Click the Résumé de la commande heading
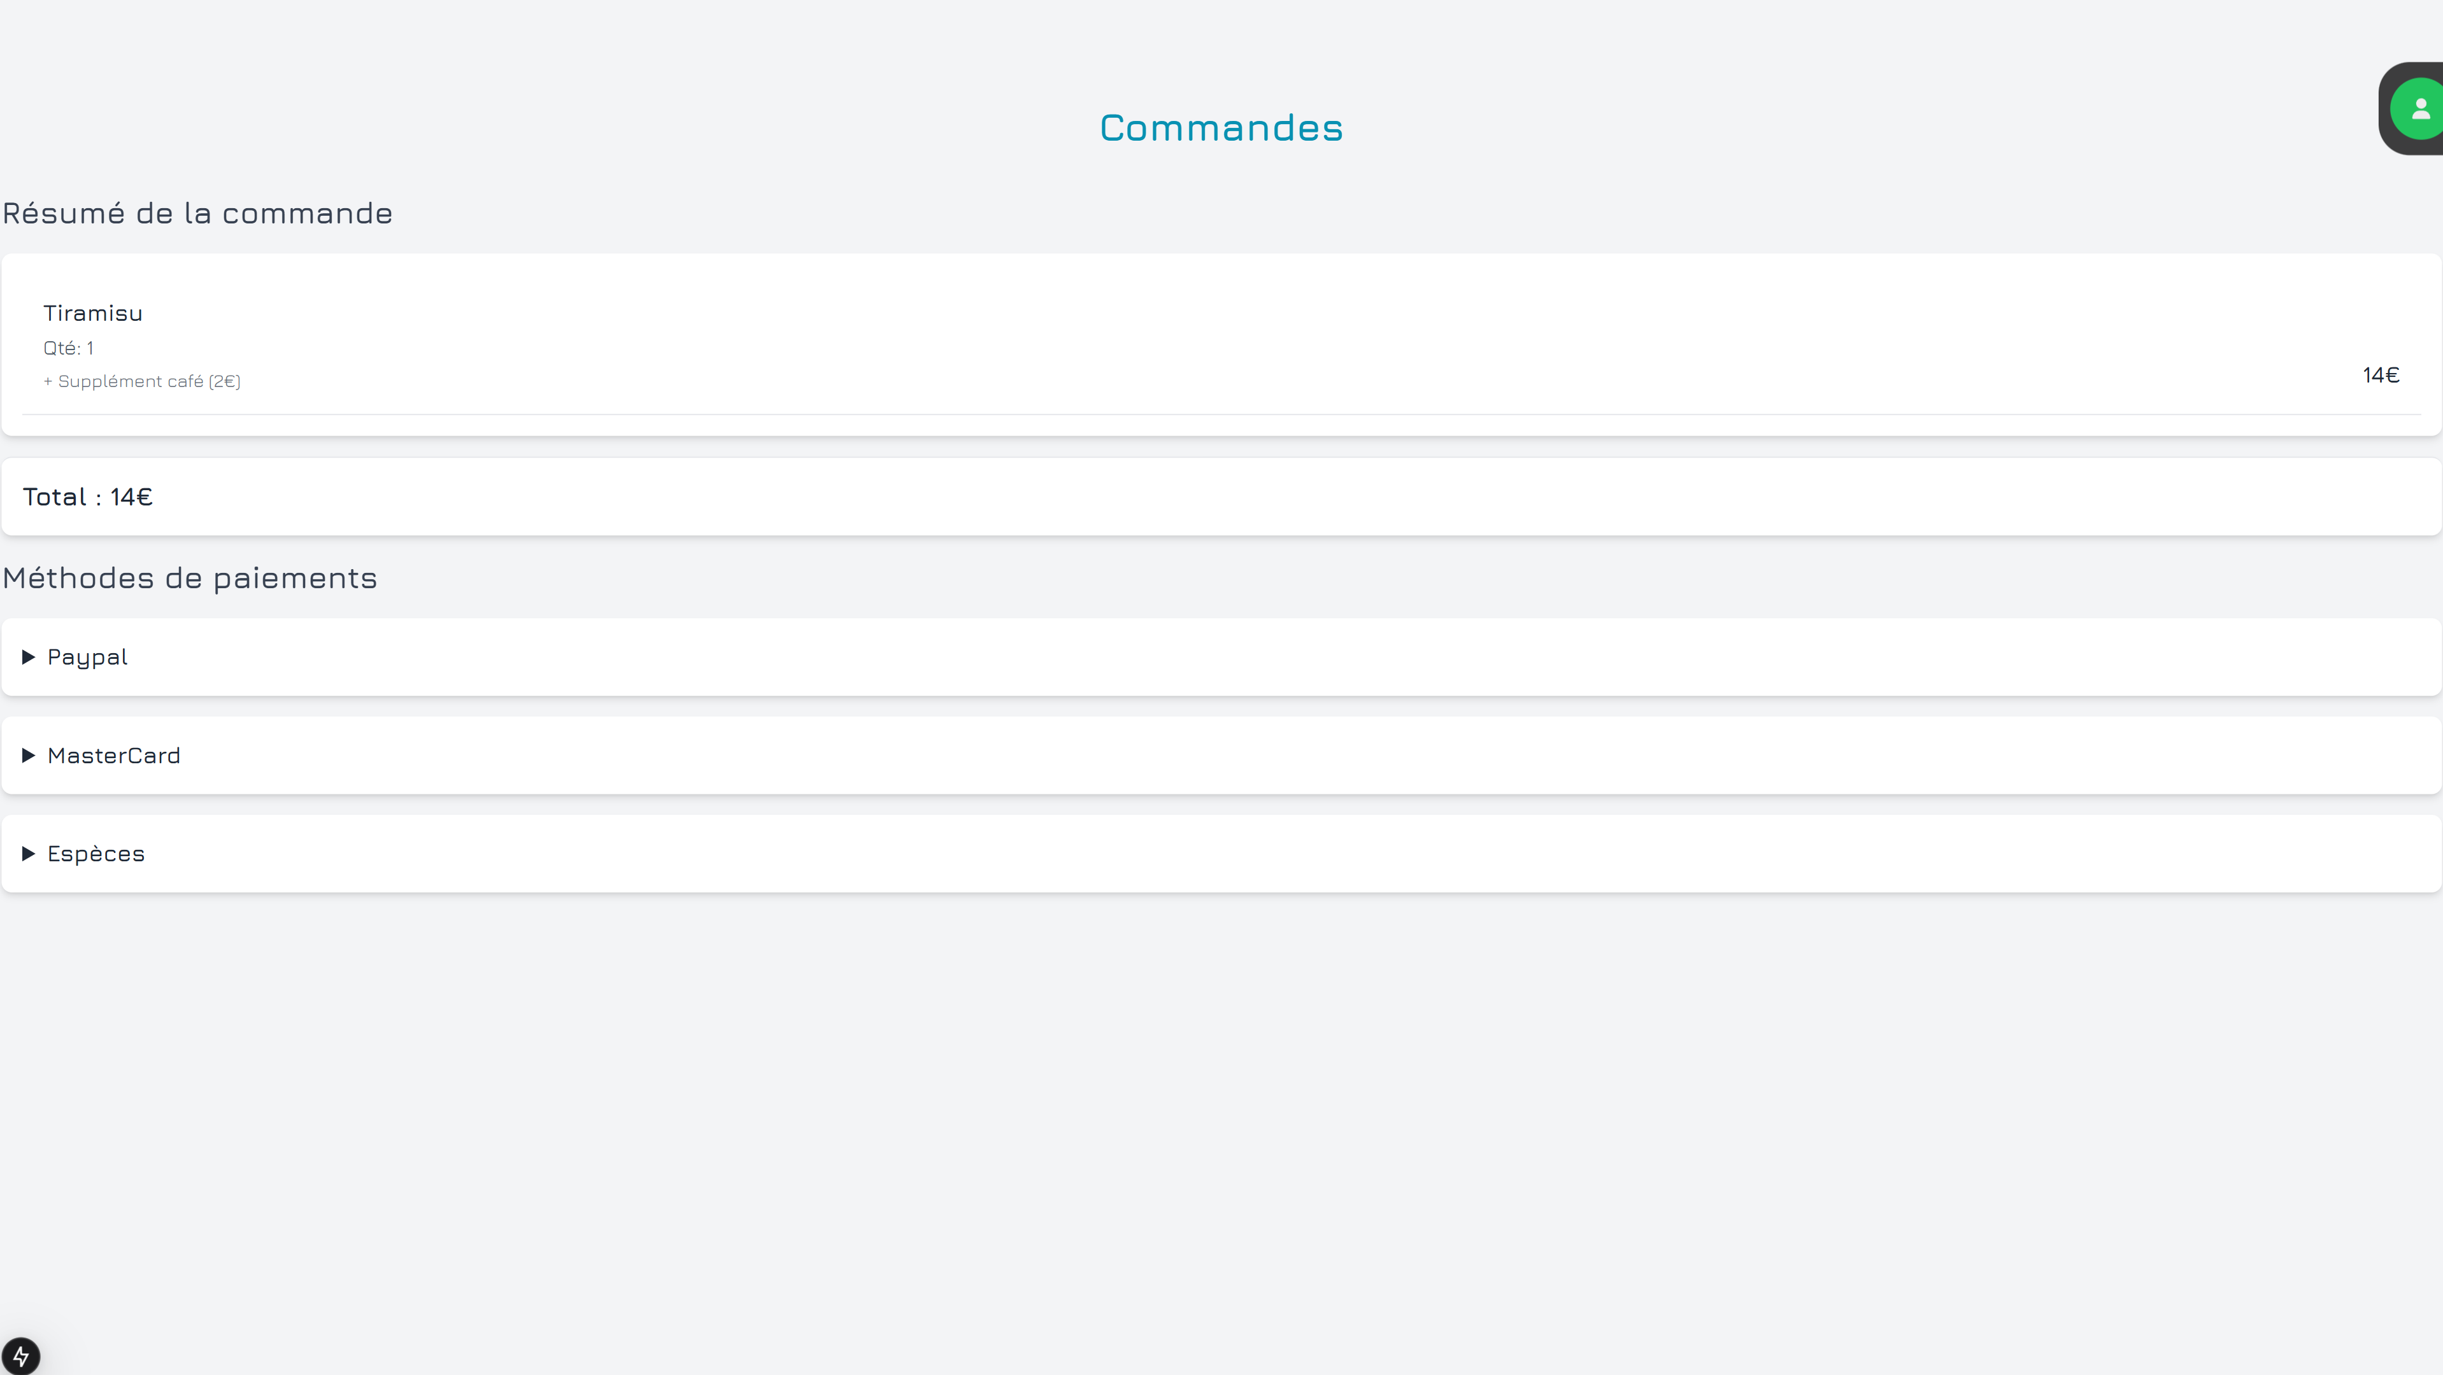 (x=197, y=213)
